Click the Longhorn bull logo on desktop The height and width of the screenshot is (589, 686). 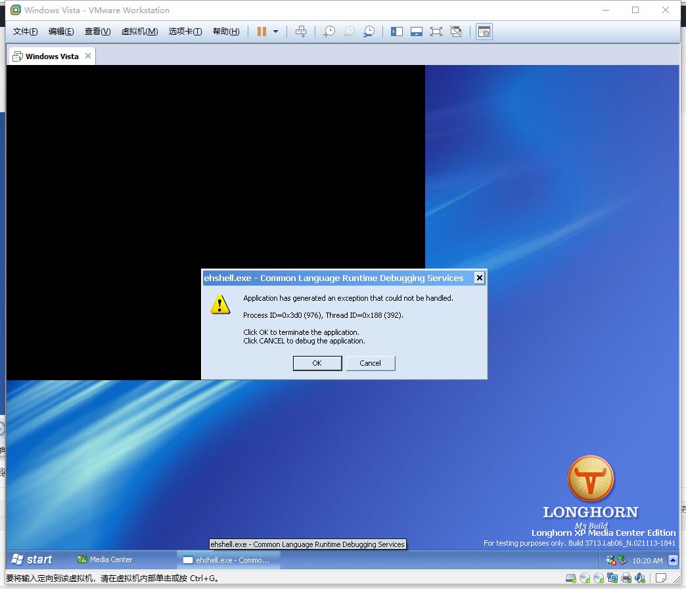[590, 479]
